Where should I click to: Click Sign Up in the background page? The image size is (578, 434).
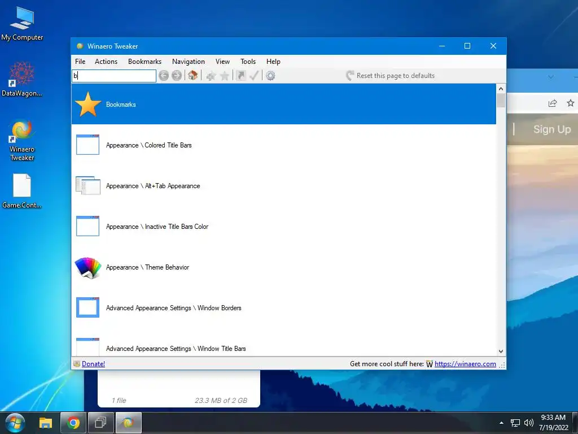[x=552, y=129]
